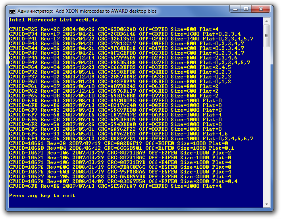The height and width of the screenshot is (219, 281).
Task: Click the CPUID=F32 Rev=0A line
Action: [x=120, y=72]
